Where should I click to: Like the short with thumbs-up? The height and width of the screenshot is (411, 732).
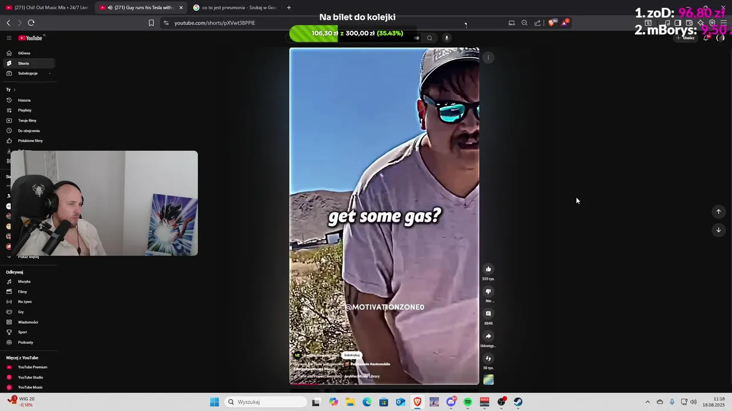point(488,269)
